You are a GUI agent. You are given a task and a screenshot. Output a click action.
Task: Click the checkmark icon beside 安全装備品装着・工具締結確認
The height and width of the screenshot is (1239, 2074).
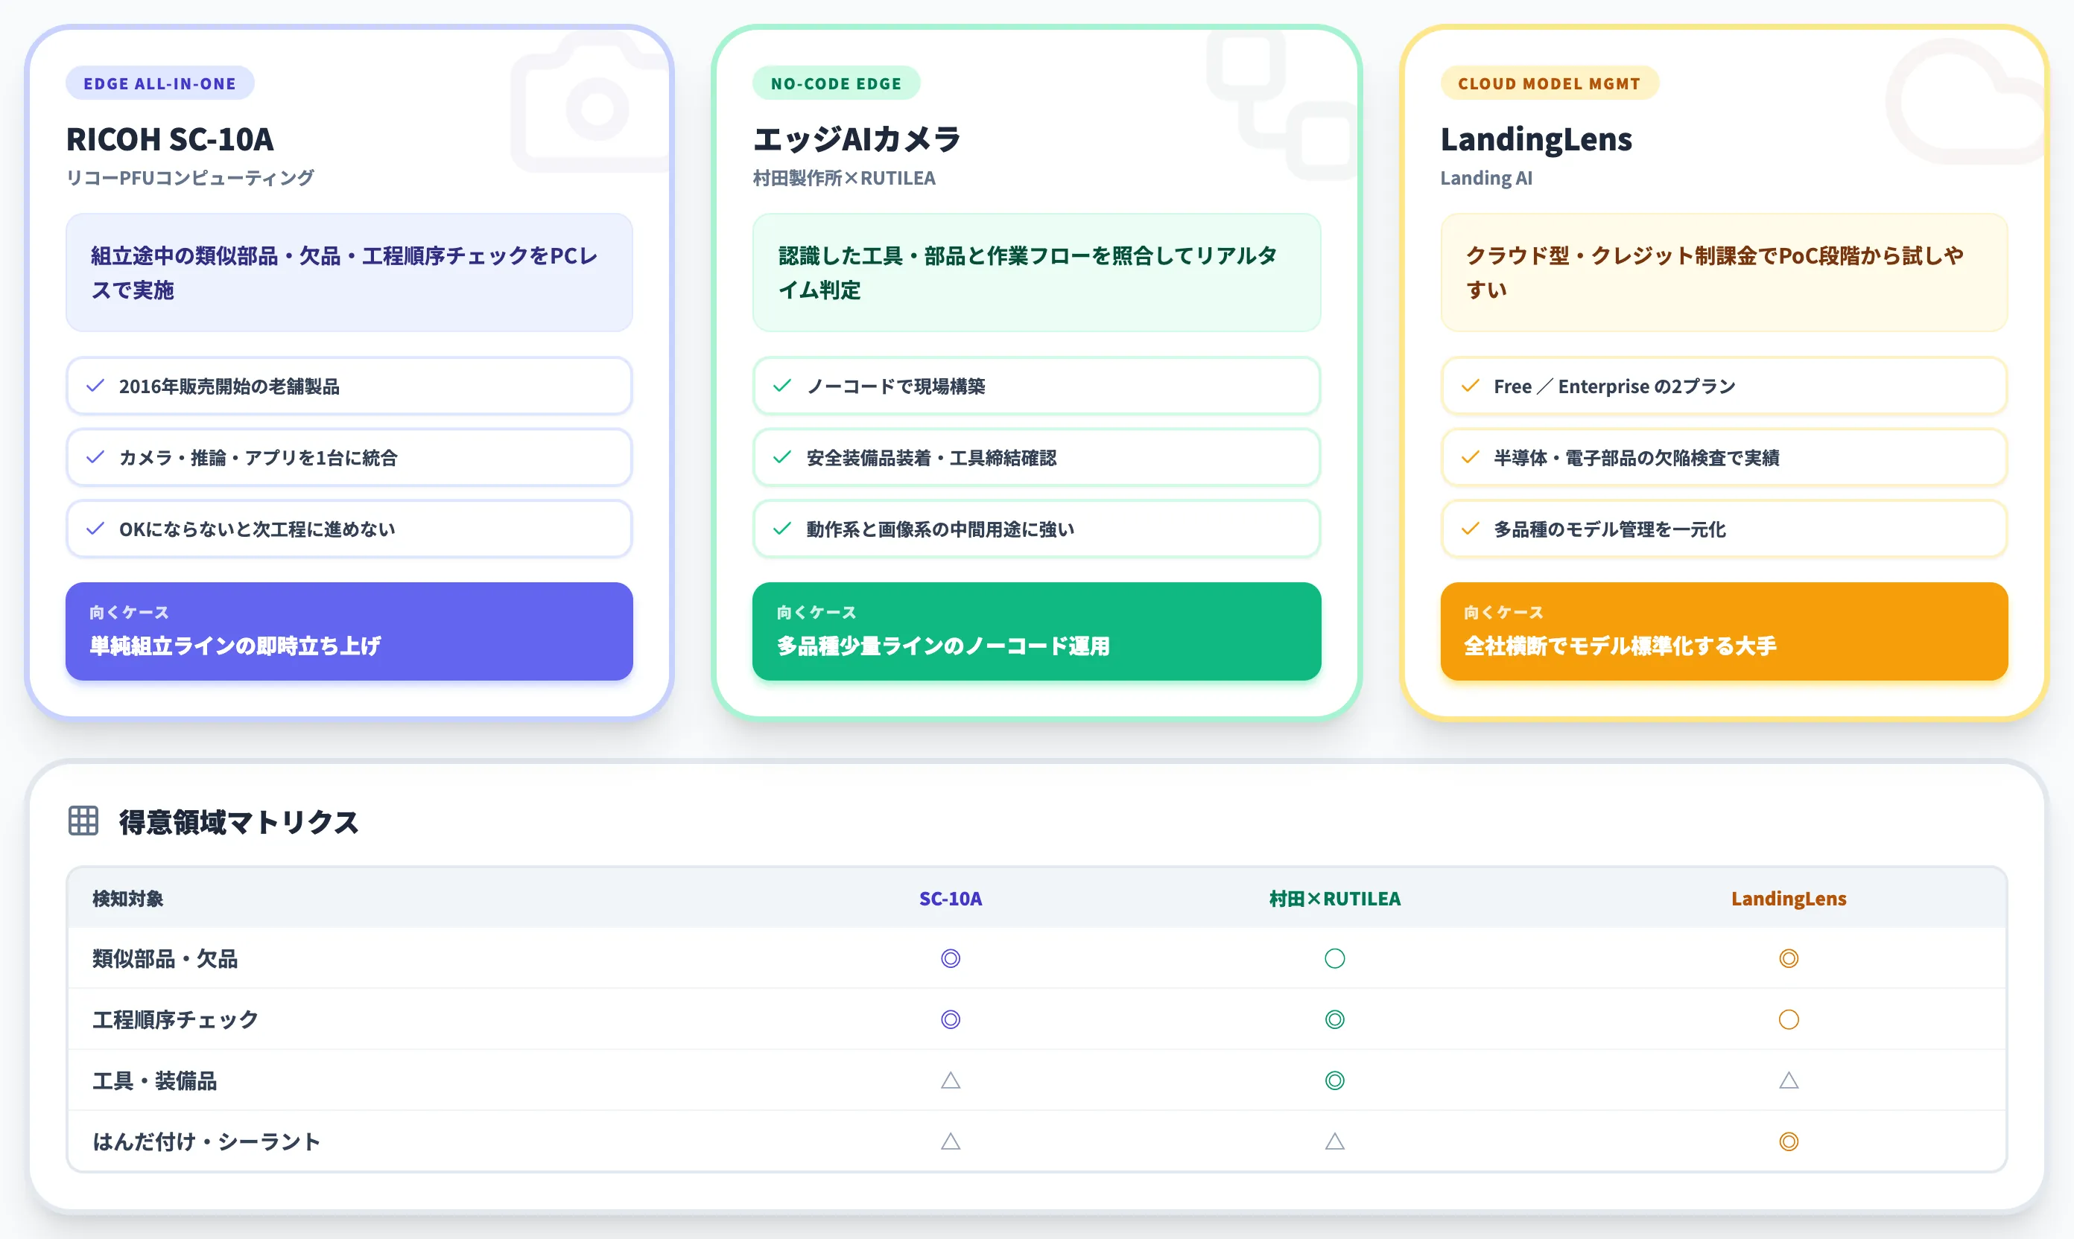(783, 457)
